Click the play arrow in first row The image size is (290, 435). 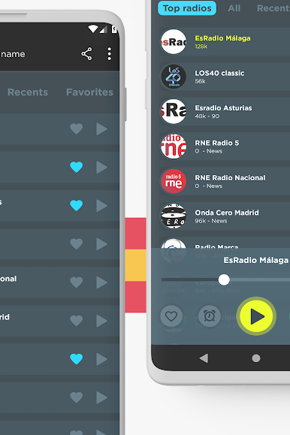coord(101,129)
